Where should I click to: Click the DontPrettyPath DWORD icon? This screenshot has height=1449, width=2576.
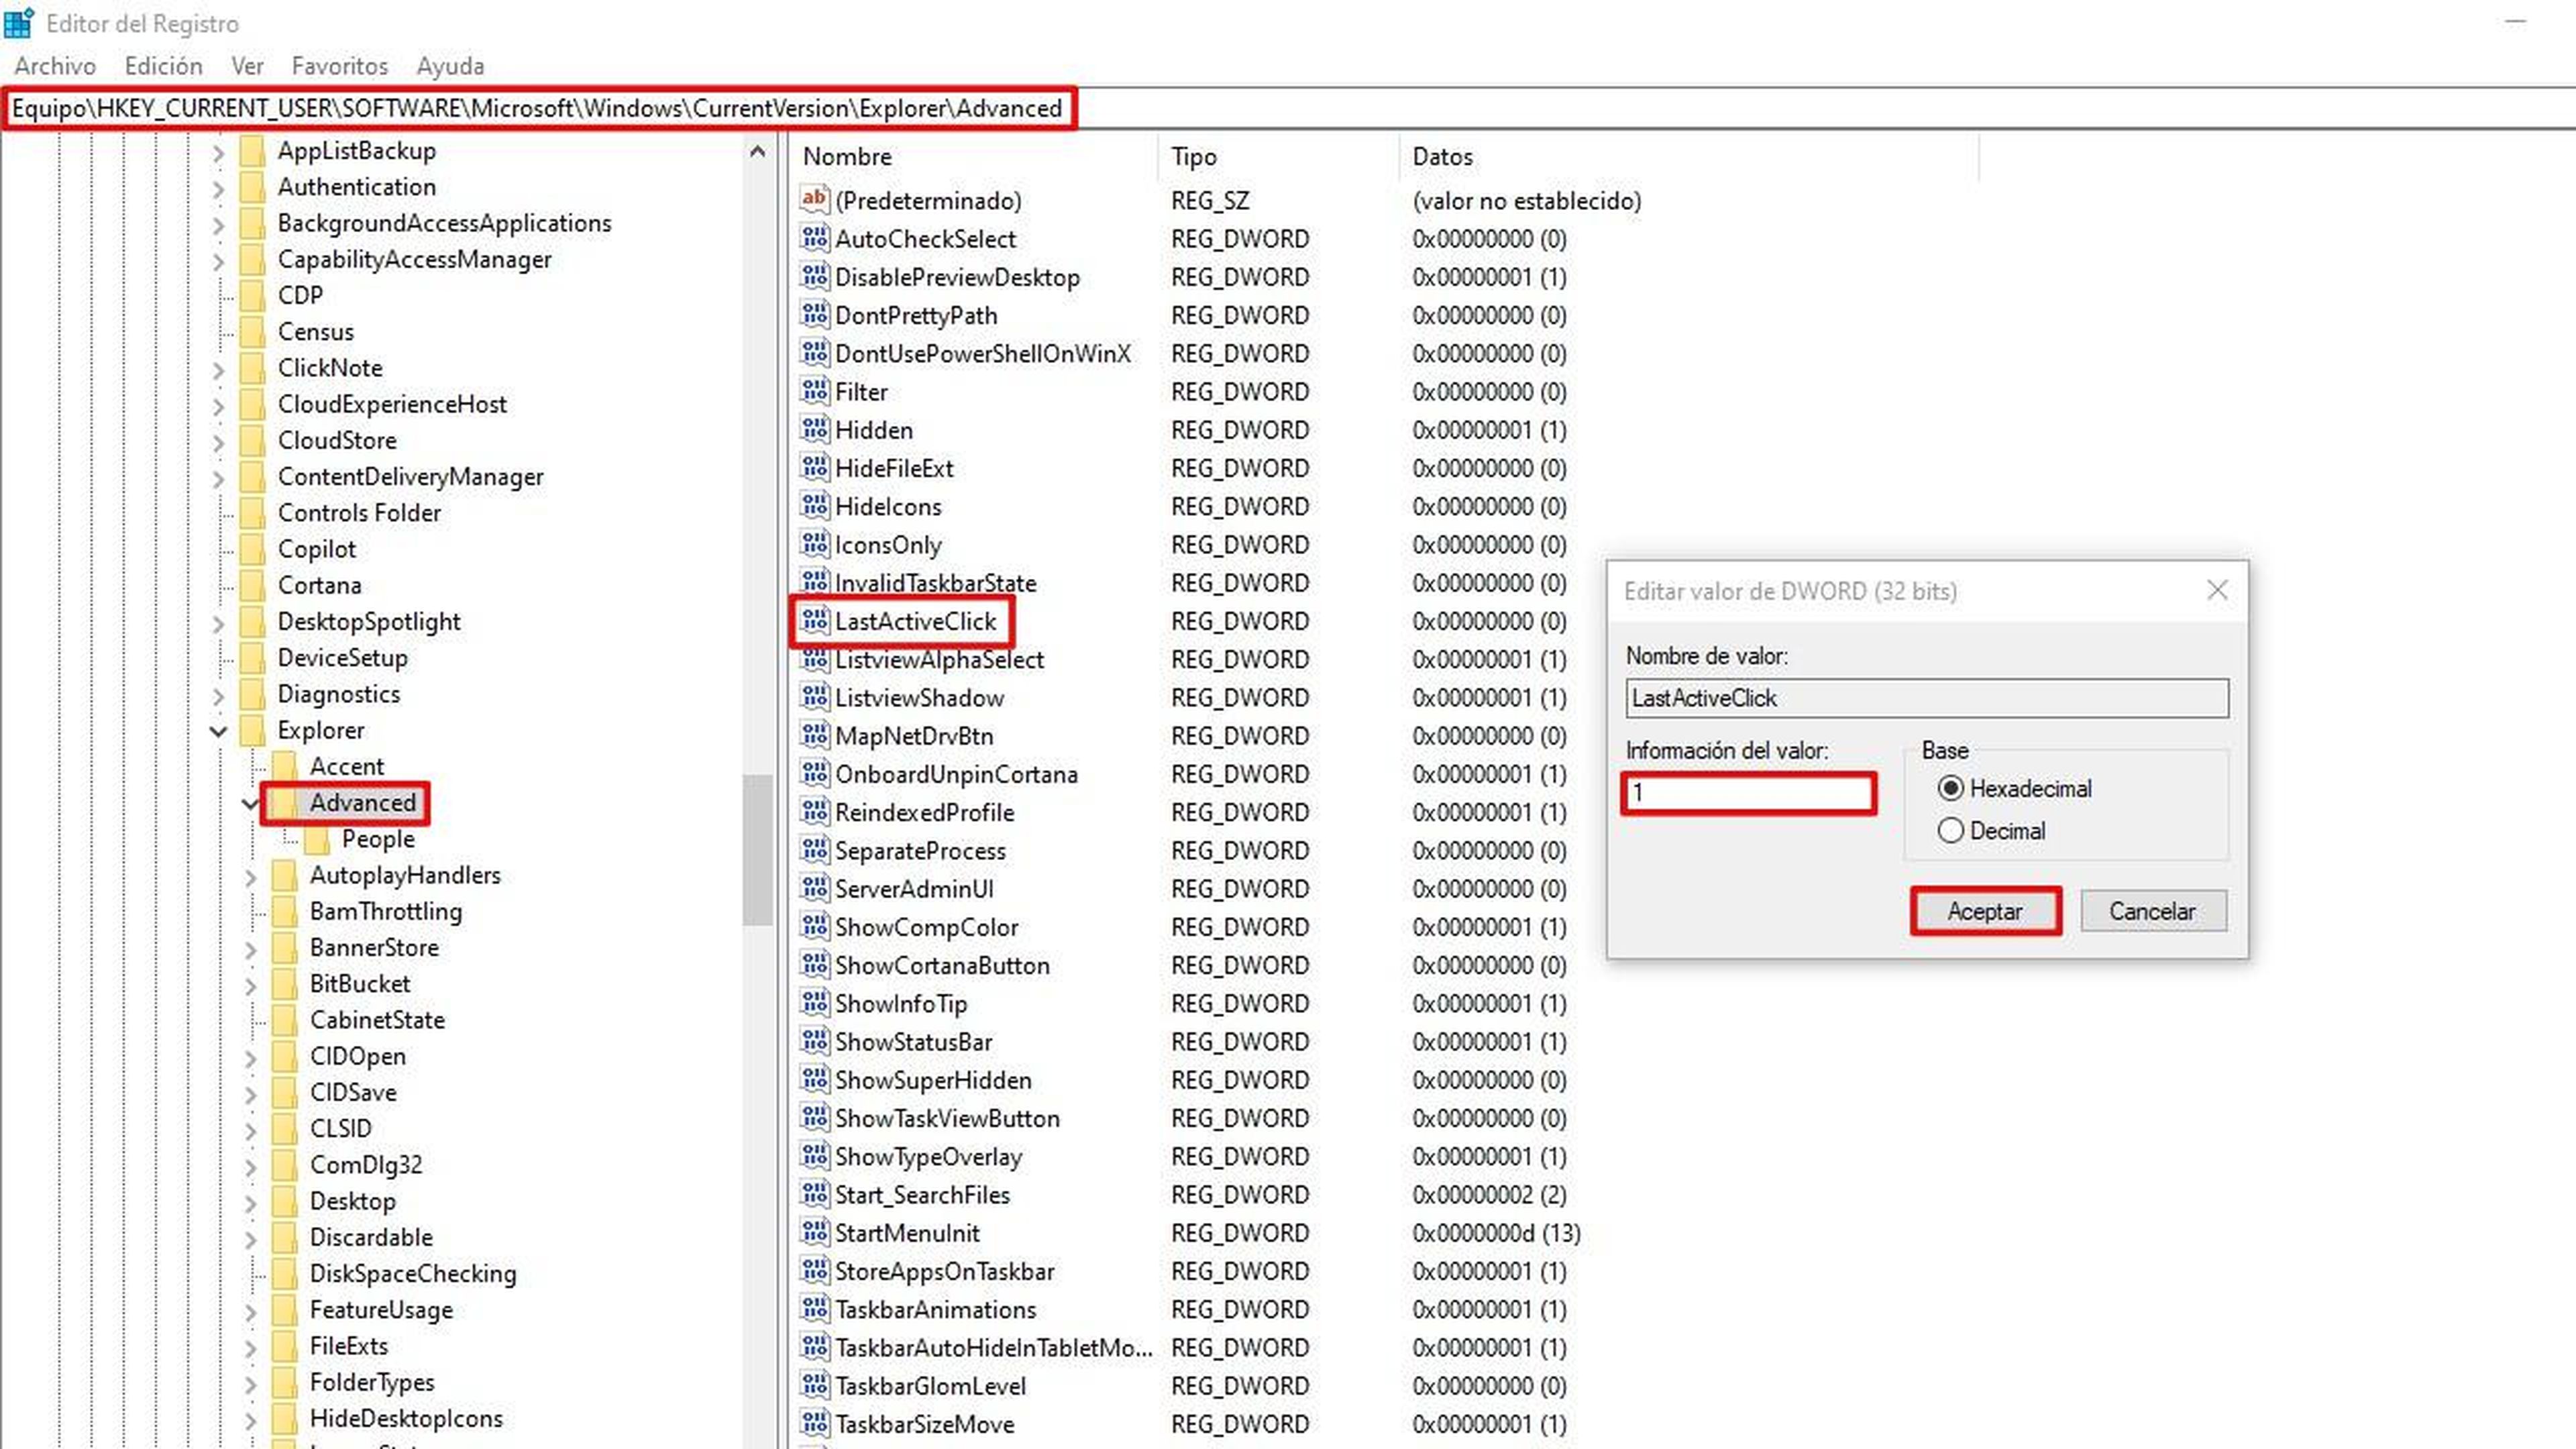coord(814,315)
